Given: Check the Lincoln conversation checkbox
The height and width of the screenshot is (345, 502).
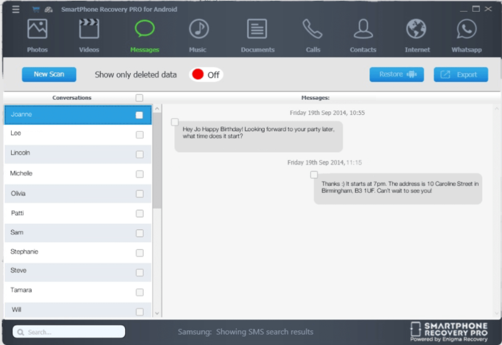Looking at the screenshot, I should point(139,155).
